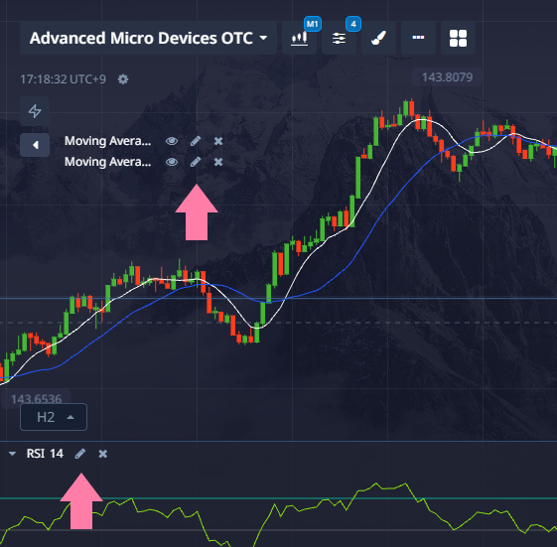Edit the RSI 14 indicator settings
This screenshot has height=547, width=557.
[80, 454]
